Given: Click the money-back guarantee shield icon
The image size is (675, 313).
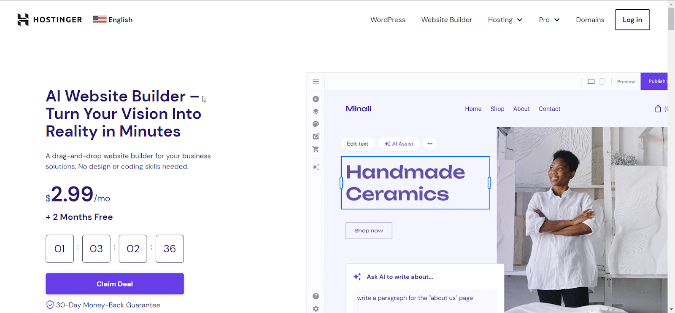Looking at the screenshot, I should 50,305.
